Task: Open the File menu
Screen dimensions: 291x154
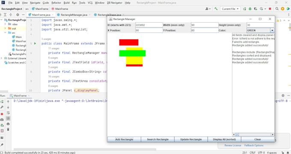Action: pos(10,3)
